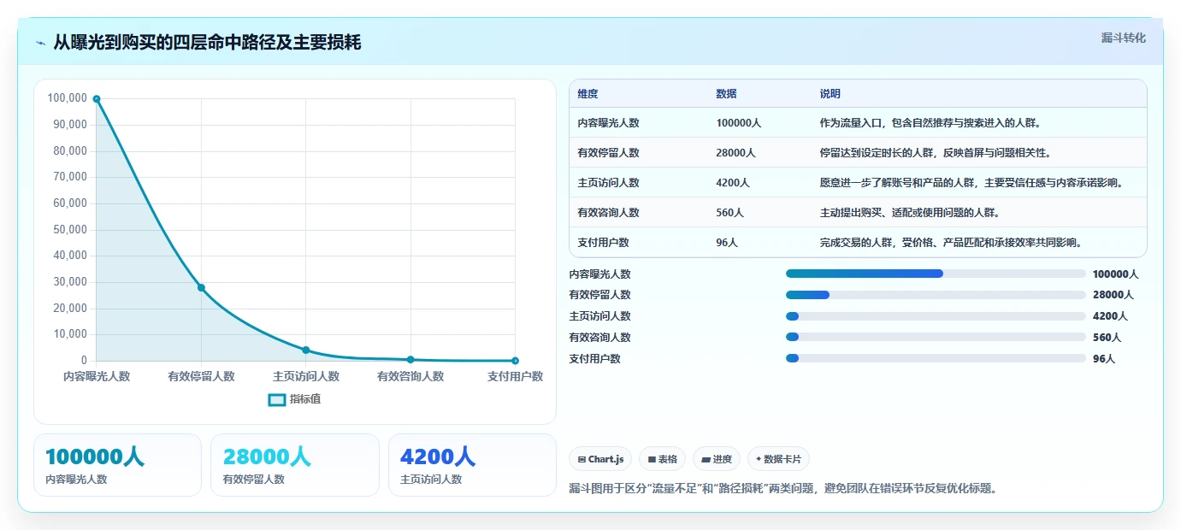Click the 漏斗转化 tag

tap(1123, 38)
